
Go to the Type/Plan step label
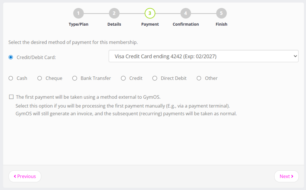point(79,24)
